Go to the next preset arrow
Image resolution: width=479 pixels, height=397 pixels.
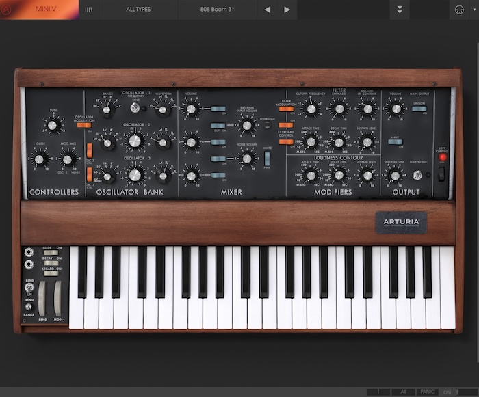pyautogui.click(x=287, y=10)
